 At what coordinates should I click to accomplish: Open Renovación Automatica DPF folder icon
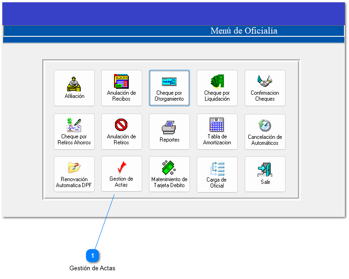pyautogui.click(x=74, y=174)
